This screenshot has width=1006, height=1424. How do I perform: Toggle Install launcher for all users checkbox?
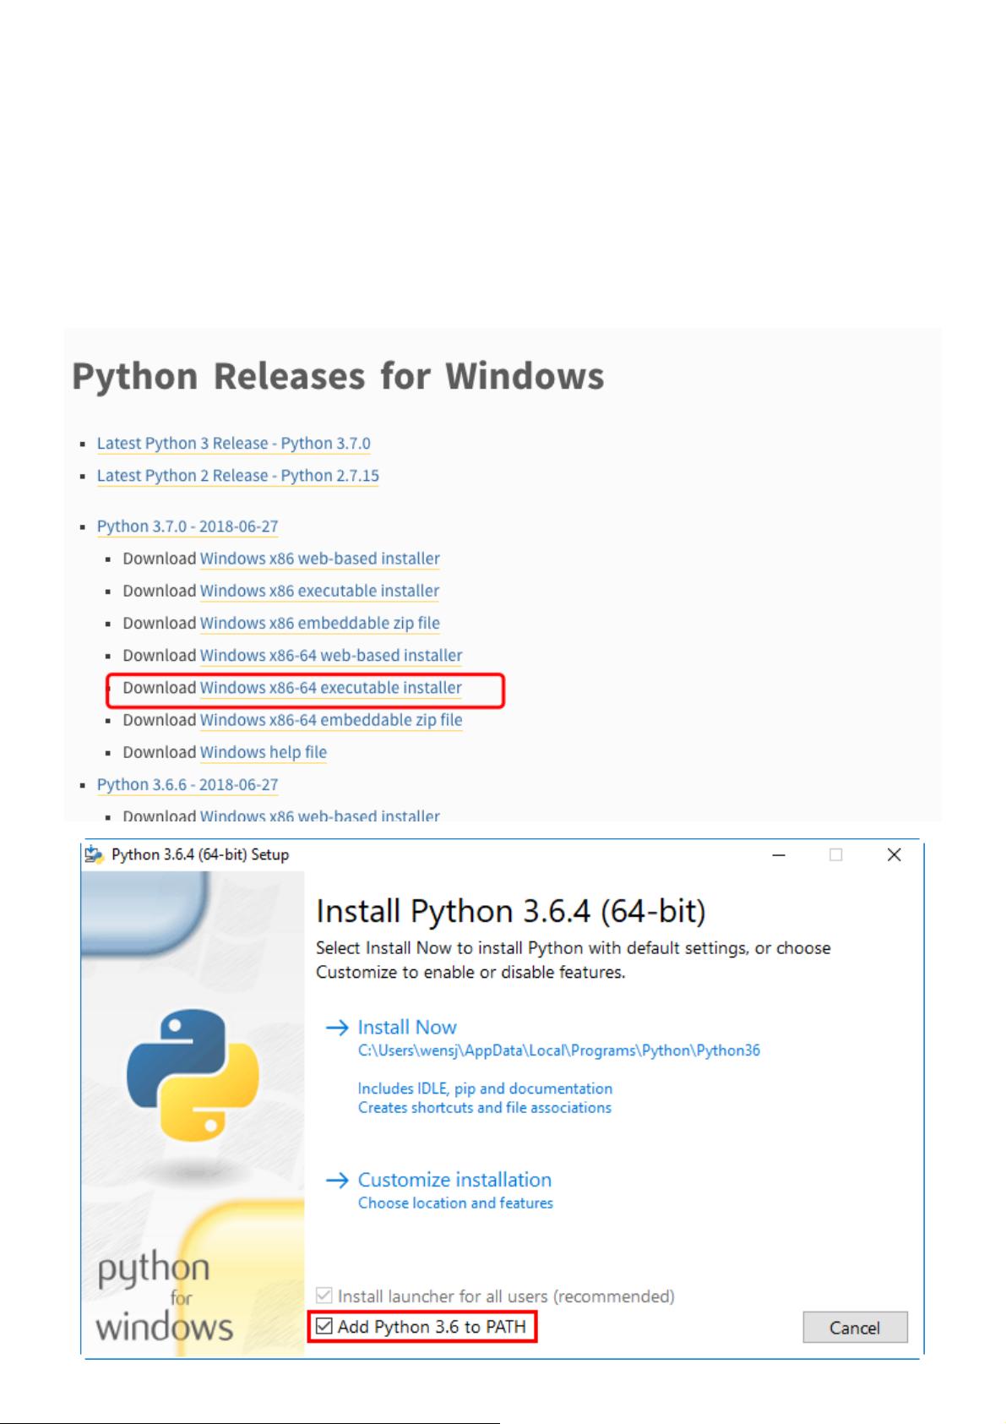pyautogui.click(x=324, y=1296)
